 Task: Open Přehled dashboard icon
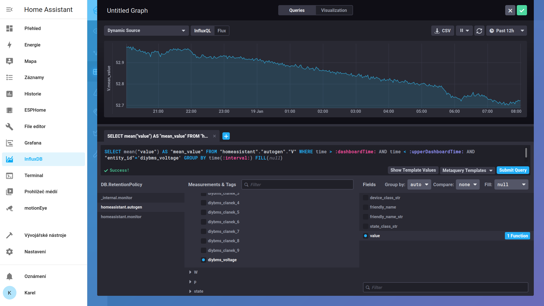[x=9, y=28]
